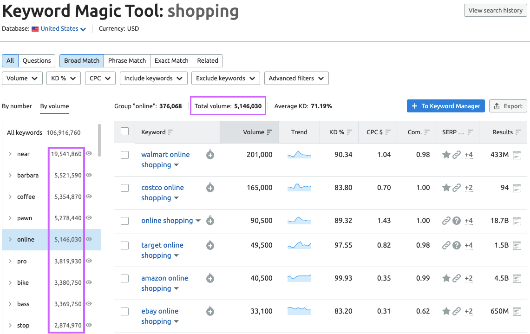Screen dimensions: 530x334
Task: Open the "amazon online shopping" keyword link
Action: [165, 278]
